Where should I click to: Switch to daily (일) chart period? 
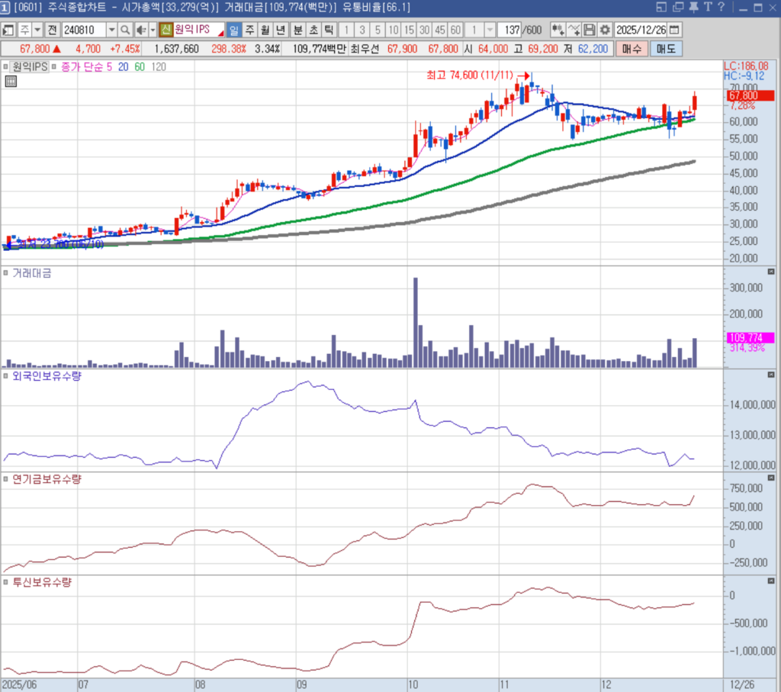(234, 31)
